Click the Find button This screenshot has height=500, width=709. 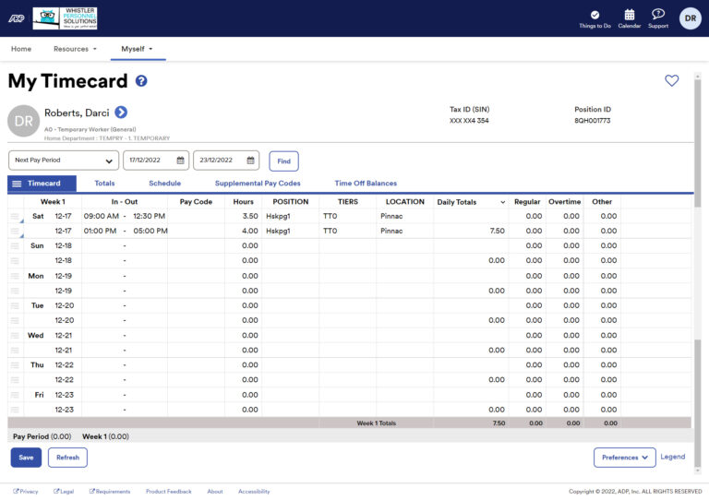(283, 161)
